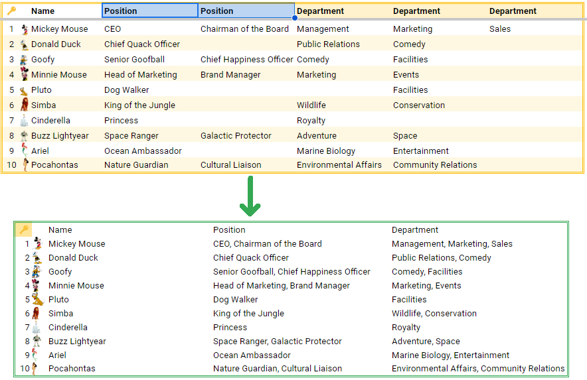Click the 'Public Relations, Comedy' merged cell

click(442, 258)
